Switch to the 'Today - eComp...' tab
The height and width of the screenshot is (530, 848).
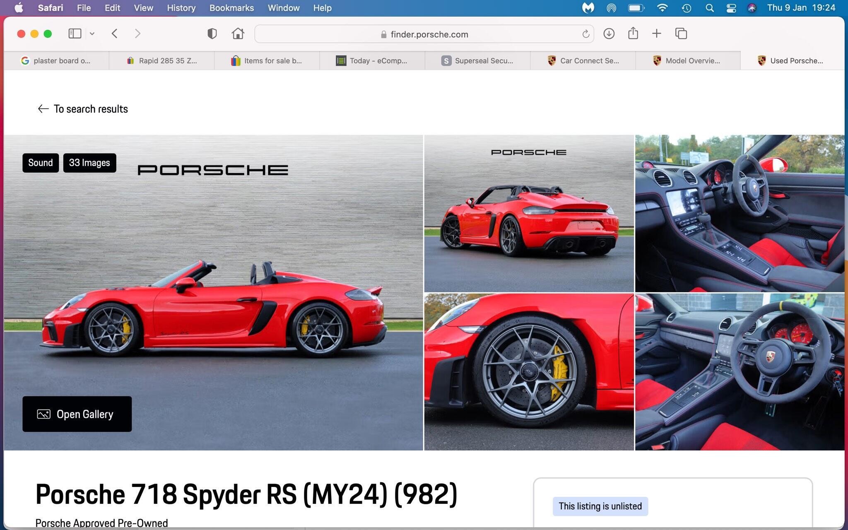372,60
